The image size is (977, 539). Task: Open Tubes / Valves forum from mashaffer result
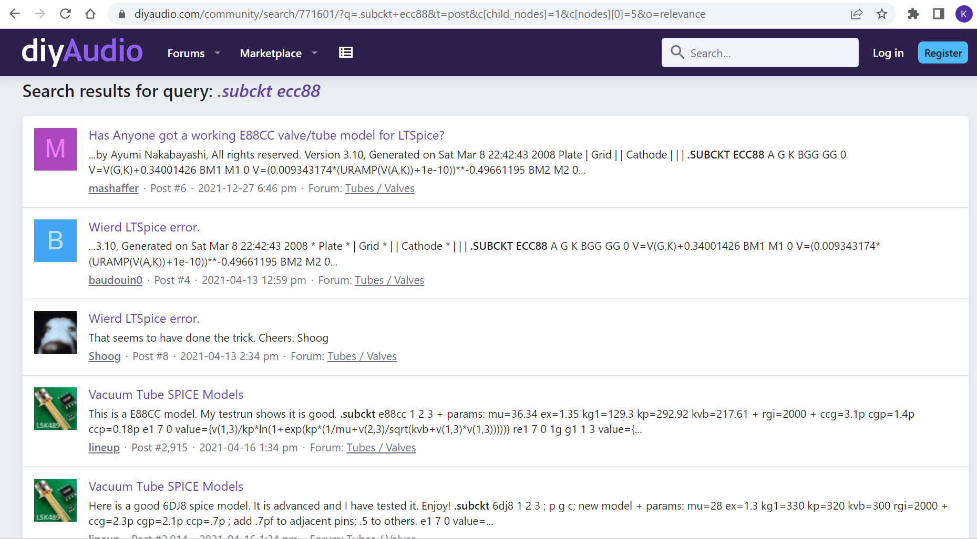point(379,188)
